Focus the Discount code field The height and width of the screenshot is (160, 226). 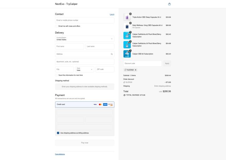click(x=143, y=64)
